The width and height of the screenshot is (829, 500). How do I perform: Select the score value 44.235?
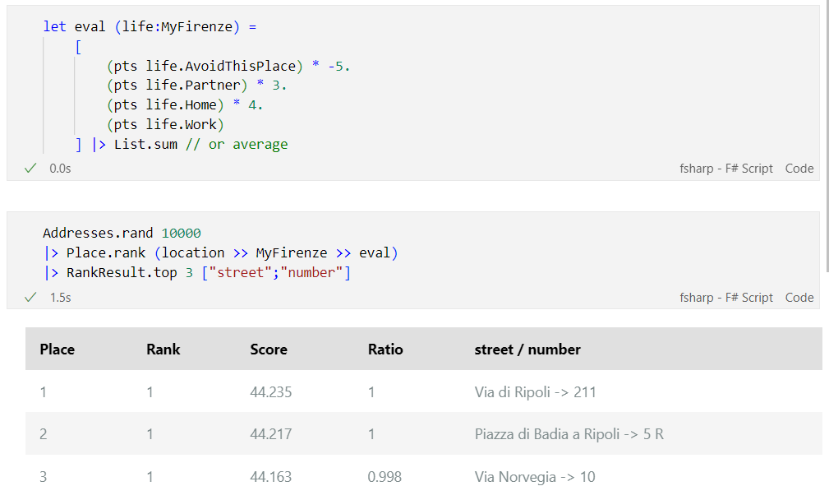coord(270,392)
